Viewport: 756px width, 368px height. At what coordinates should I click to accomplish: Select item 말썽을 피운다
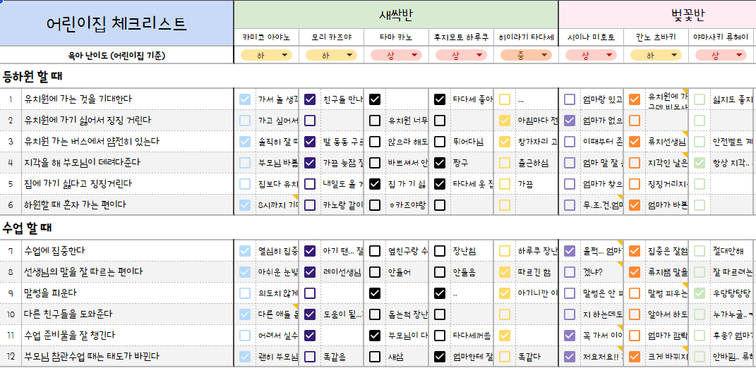pos(127,293)
